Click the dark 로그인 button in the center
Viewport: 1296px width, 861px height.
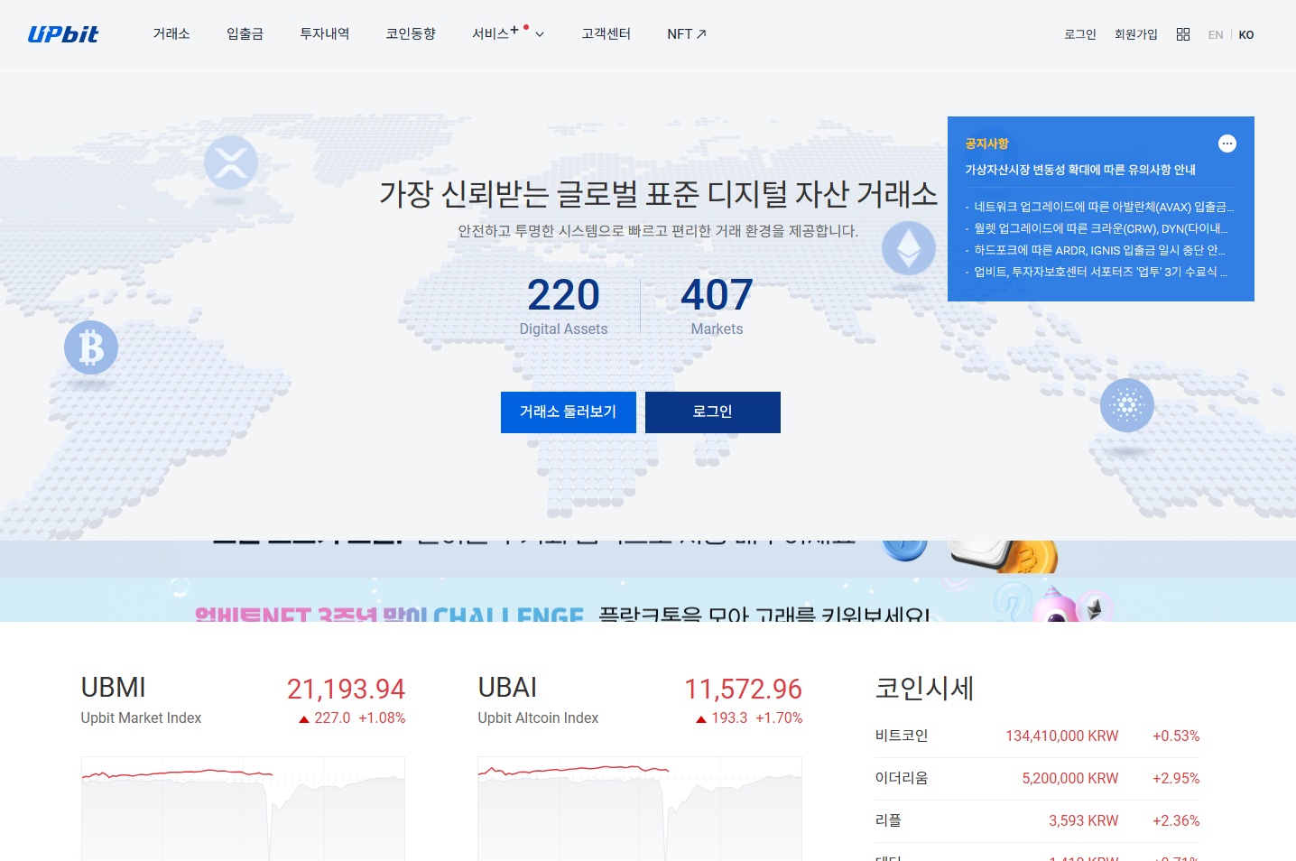(x=712, y=412)
